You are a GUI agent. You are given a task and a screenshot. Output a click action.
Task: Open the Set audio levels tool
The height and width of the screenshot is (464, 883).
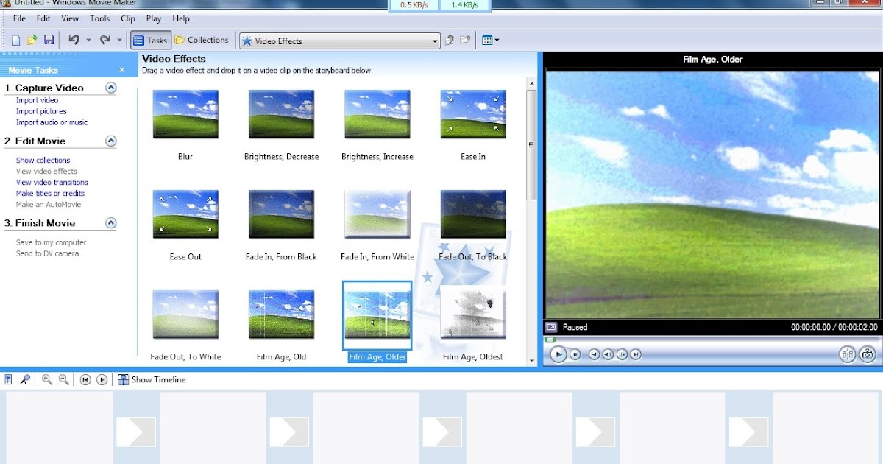click(9, 379)
